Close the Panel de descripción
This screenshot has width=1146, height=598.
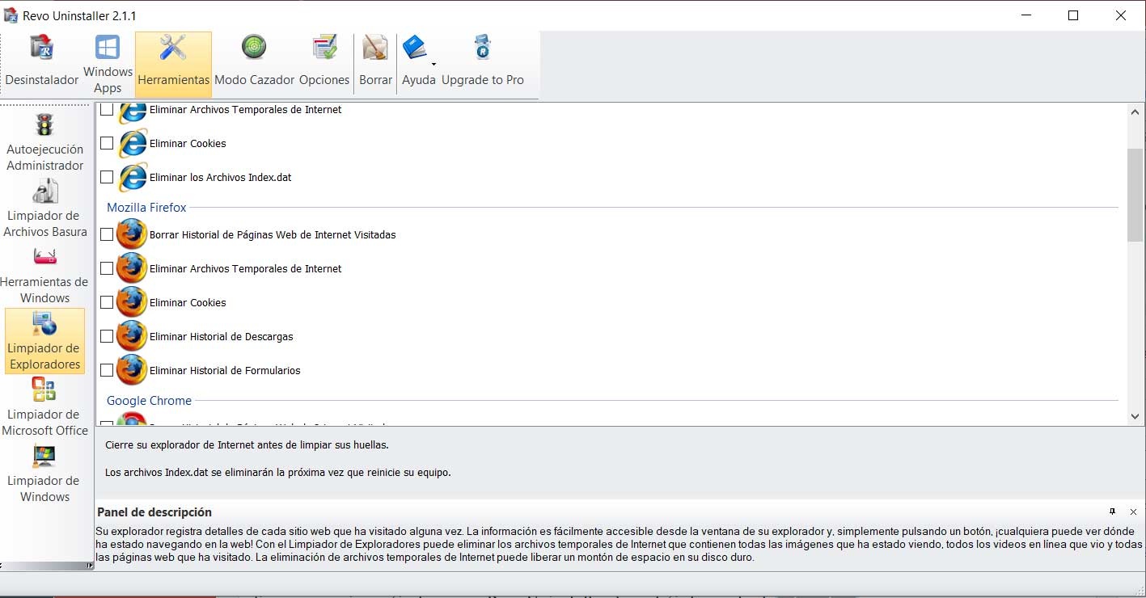click(1133, 512)
